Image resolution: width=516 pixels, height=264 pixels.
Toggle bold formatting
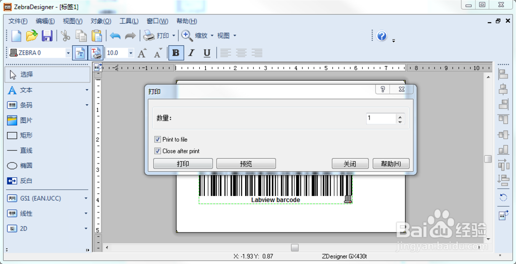(x=176, y=53)
